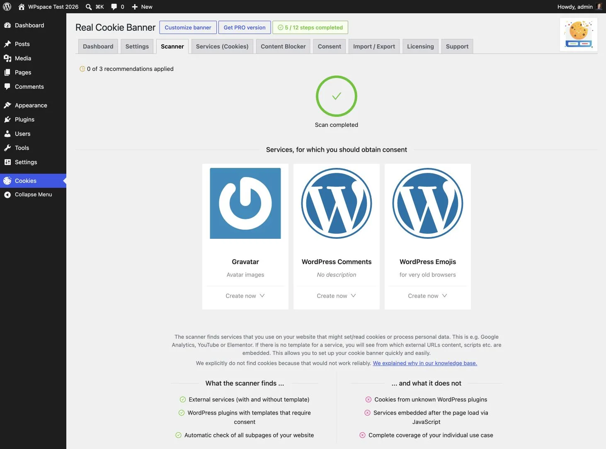Open the Licensing tab
Image resolution: width=606 pixels, height=449 pixels.
coord(420,46)
